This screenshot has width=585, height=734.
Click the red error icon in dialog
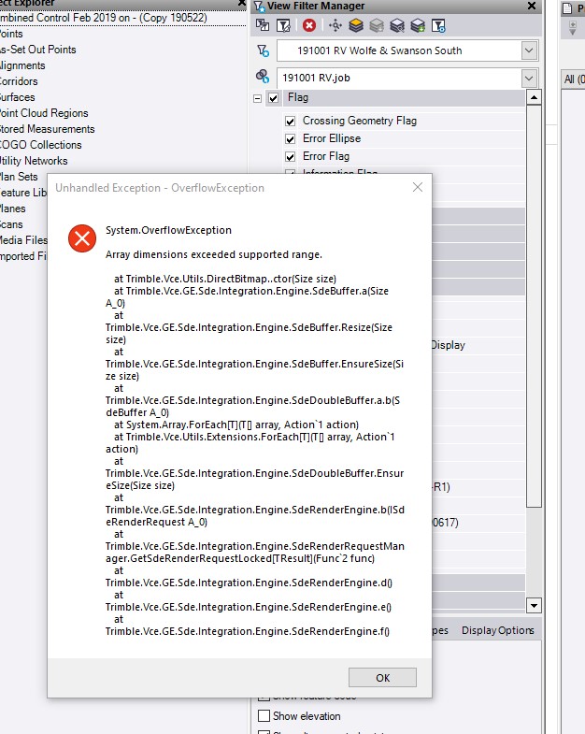tap(82, 238)
